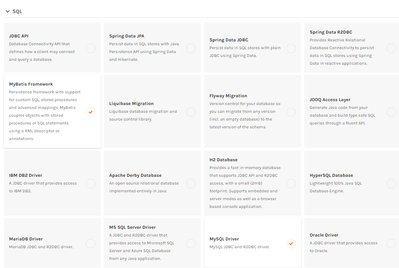The image size is (399, 268).
Task: Click 'Persistence framework with support' text
Action: pos(45,92)
